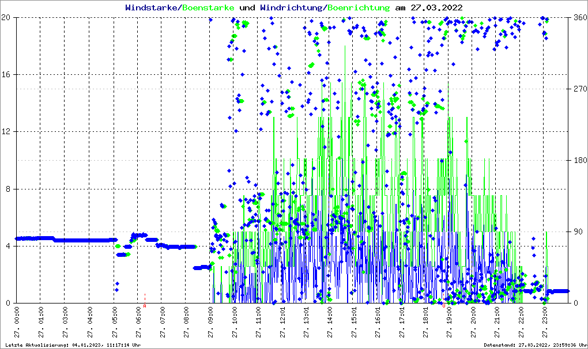Viewport: 588px width, 349px height.
Task: Select the 27. 19:00 time axis label
Action: pyautogui.click(x=449, y=323)
